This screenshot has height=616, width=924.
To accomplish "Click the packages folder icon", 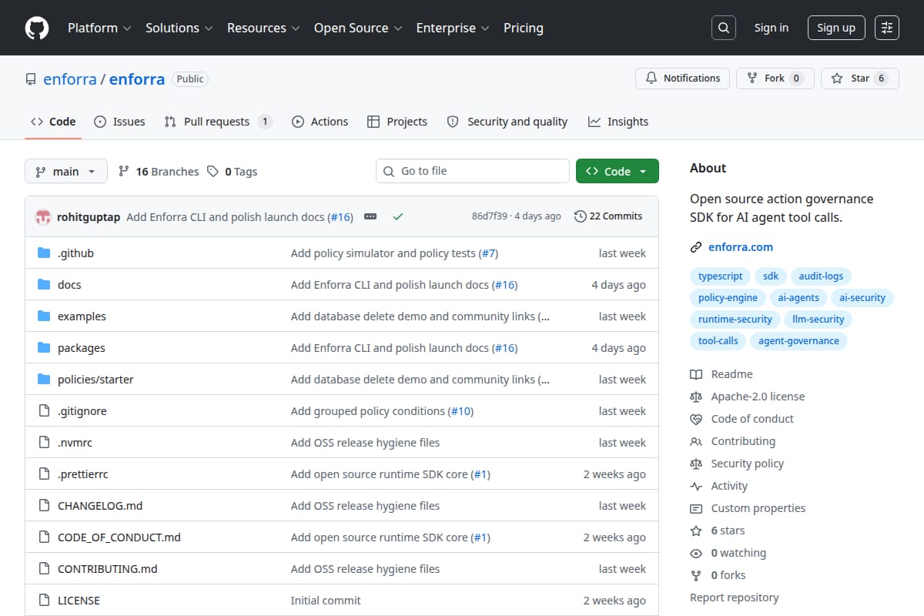I will pyautogui.click(x=44, y=348).
